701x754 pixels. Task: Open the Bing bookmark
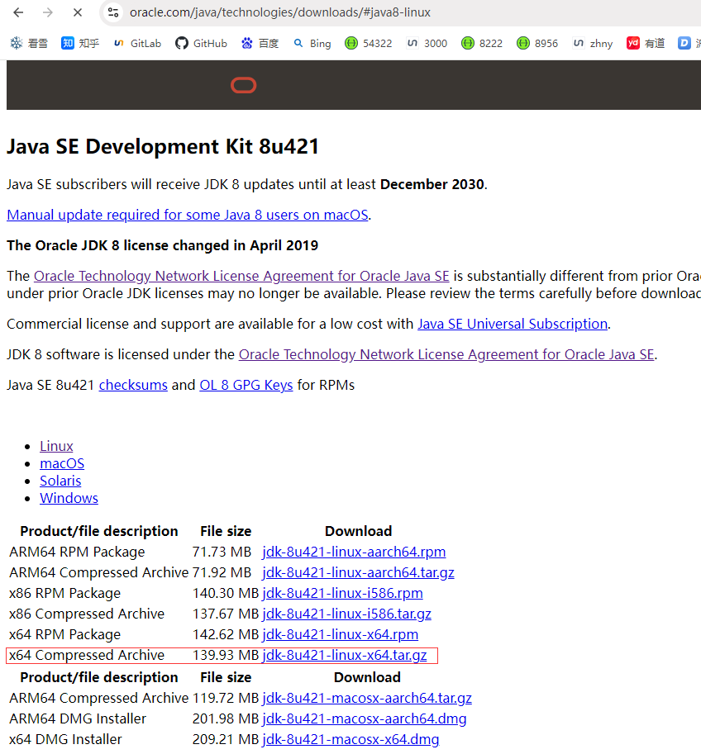click(x=312, y=43)
